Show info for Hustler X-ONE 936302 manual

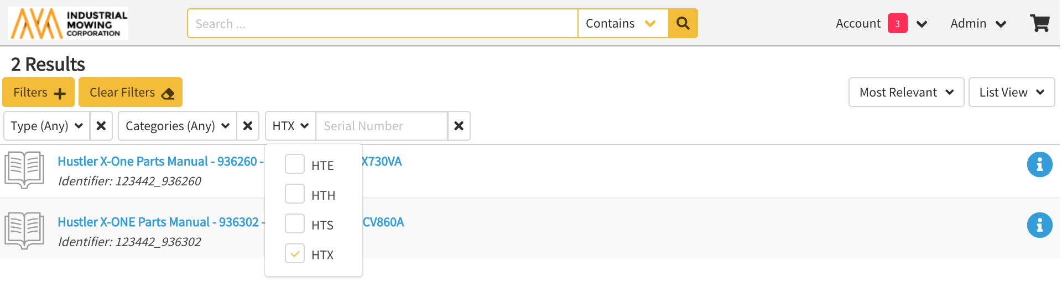1039,225
